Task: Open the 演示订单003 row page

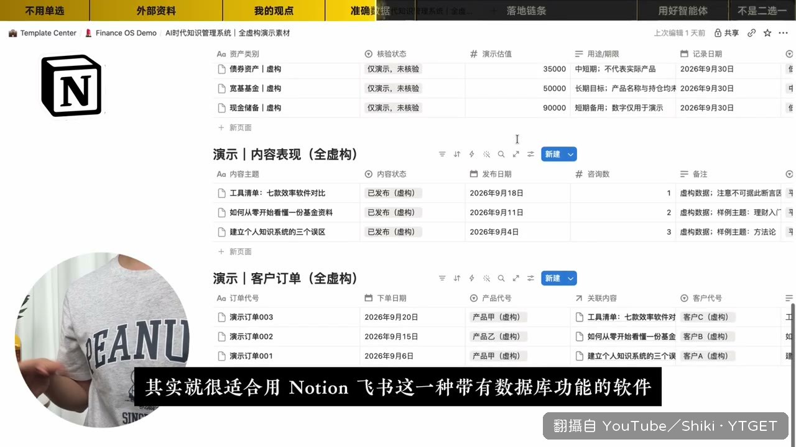Action: click(x=251, y=317)
